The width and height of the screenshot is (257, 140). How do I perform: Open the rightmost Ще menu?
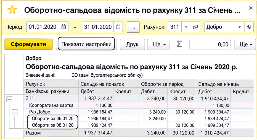[x=245, y=44]
